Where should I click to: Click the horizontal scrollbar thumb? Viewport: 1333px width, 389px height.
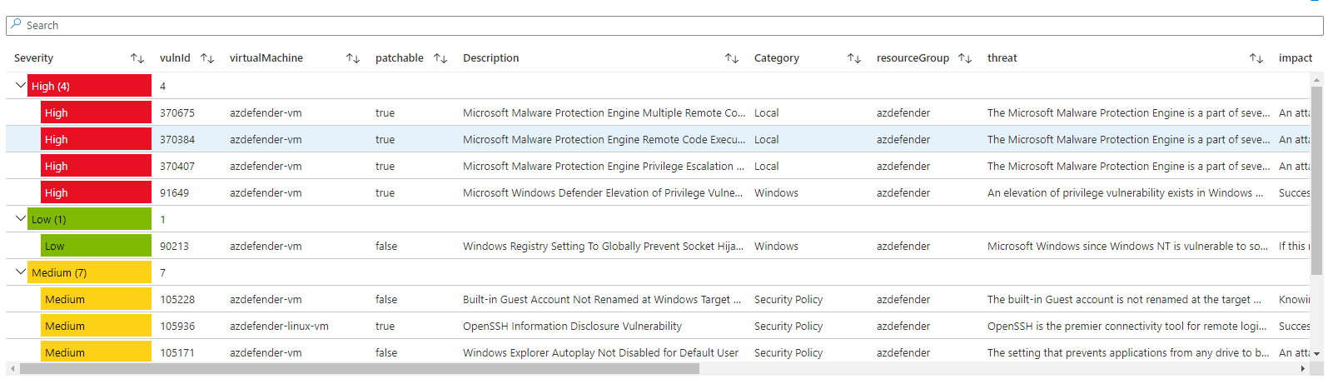tap(358, 369)
